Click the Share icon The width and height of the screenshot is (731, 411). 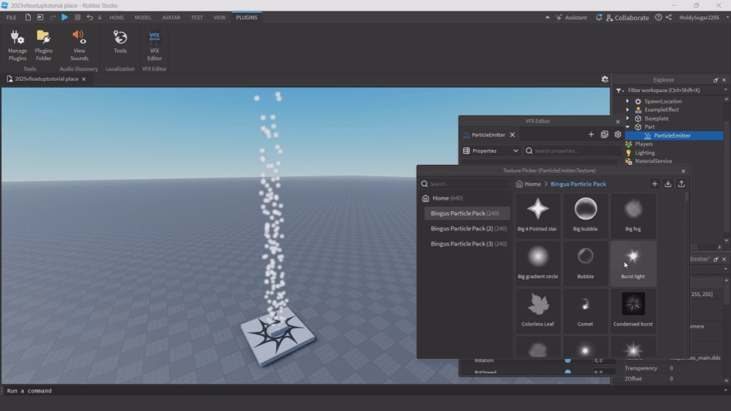pyautogui.click(x=668, y=17)
